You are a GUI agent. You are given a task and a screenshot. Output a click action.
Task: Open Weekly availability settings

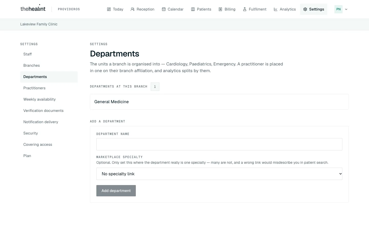[49, 99]
